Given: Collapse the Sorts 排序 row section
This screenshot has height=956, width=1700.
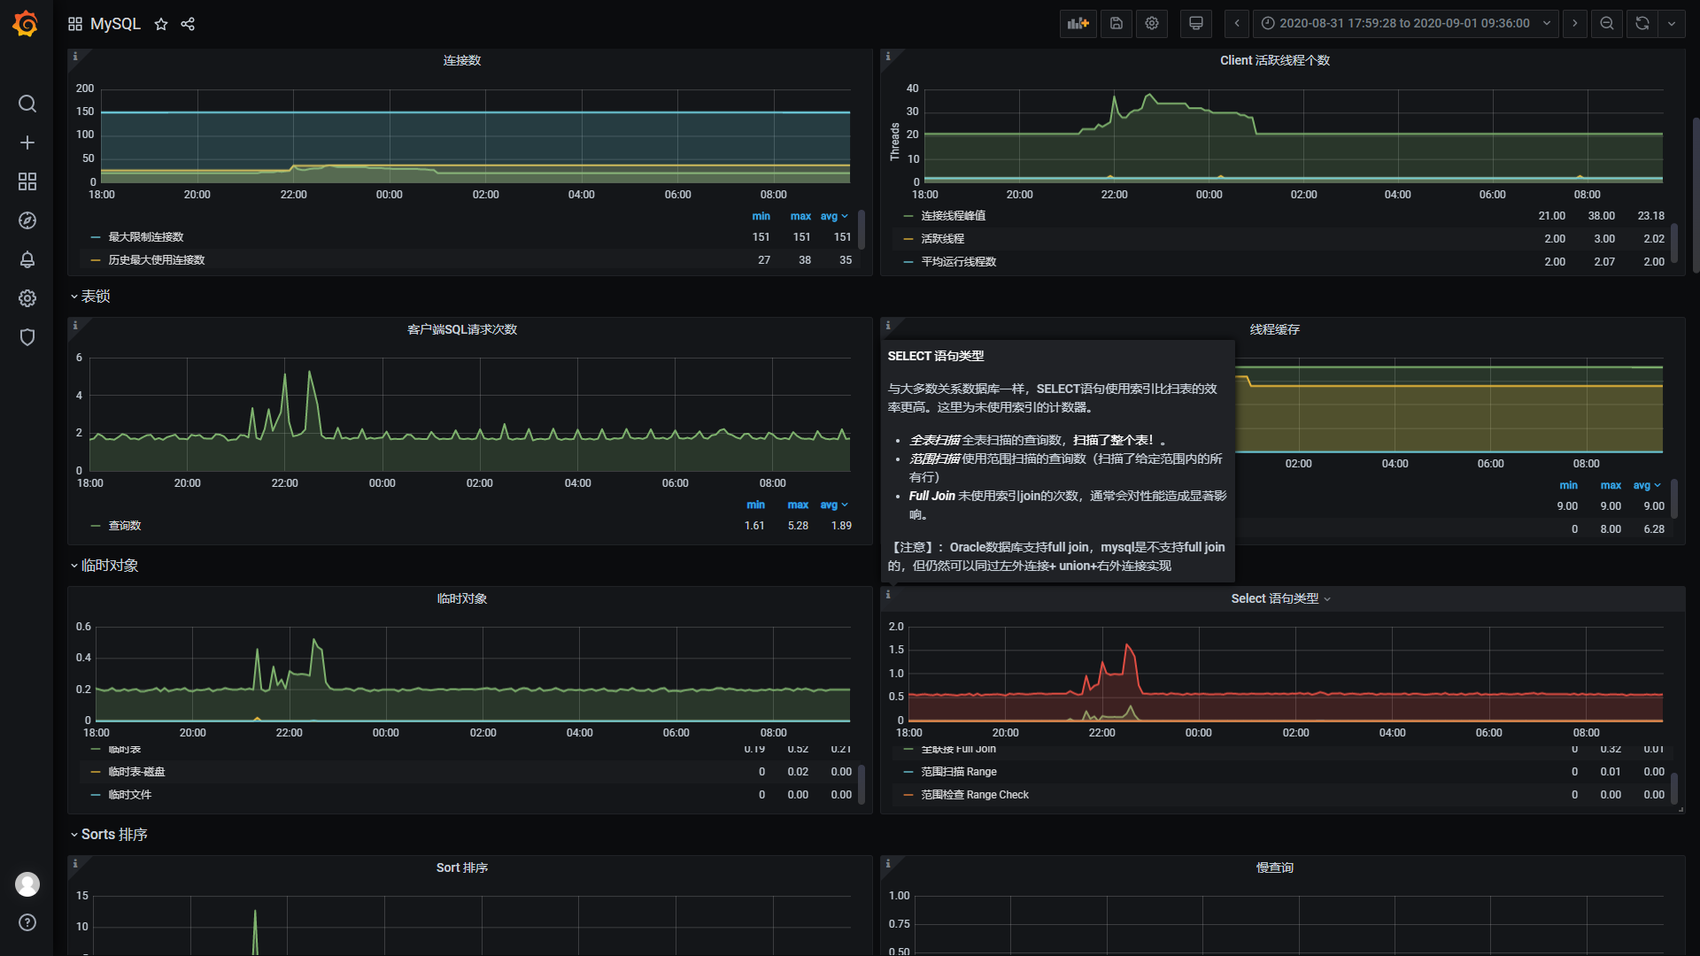Looking at the screenshot, I should tap(113, 835).
